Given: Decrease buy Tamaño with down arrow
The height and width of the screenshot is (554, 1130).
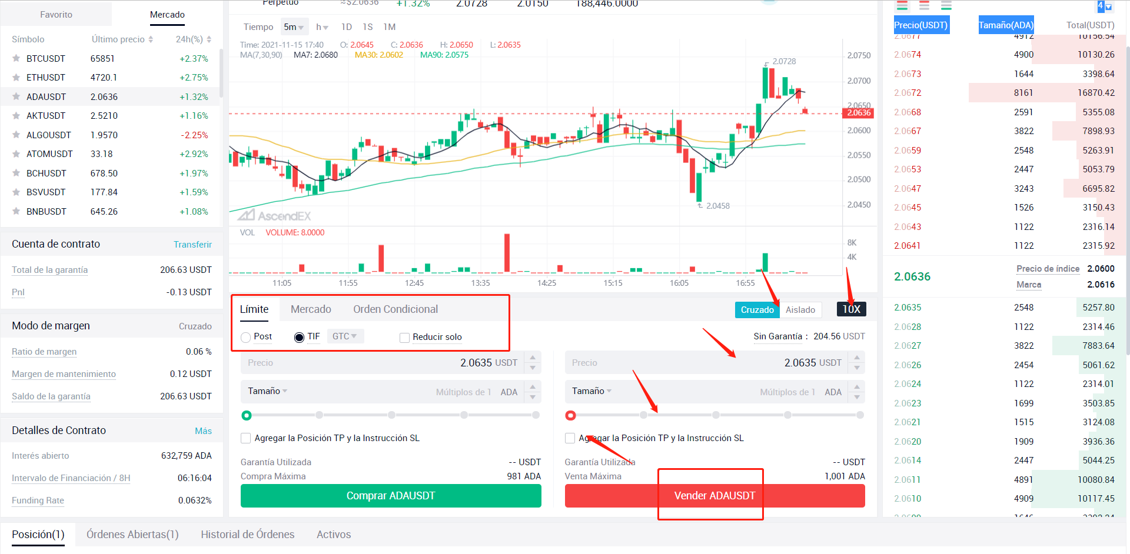Looking at the screenshot, I should (x=533, y=397).
